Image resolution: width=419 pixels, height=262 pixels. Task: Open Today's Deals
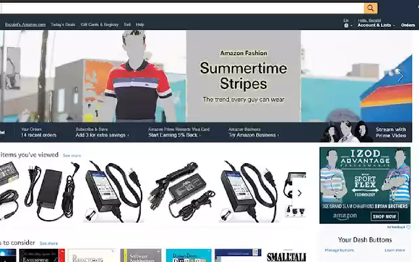(x=63, y=25)
